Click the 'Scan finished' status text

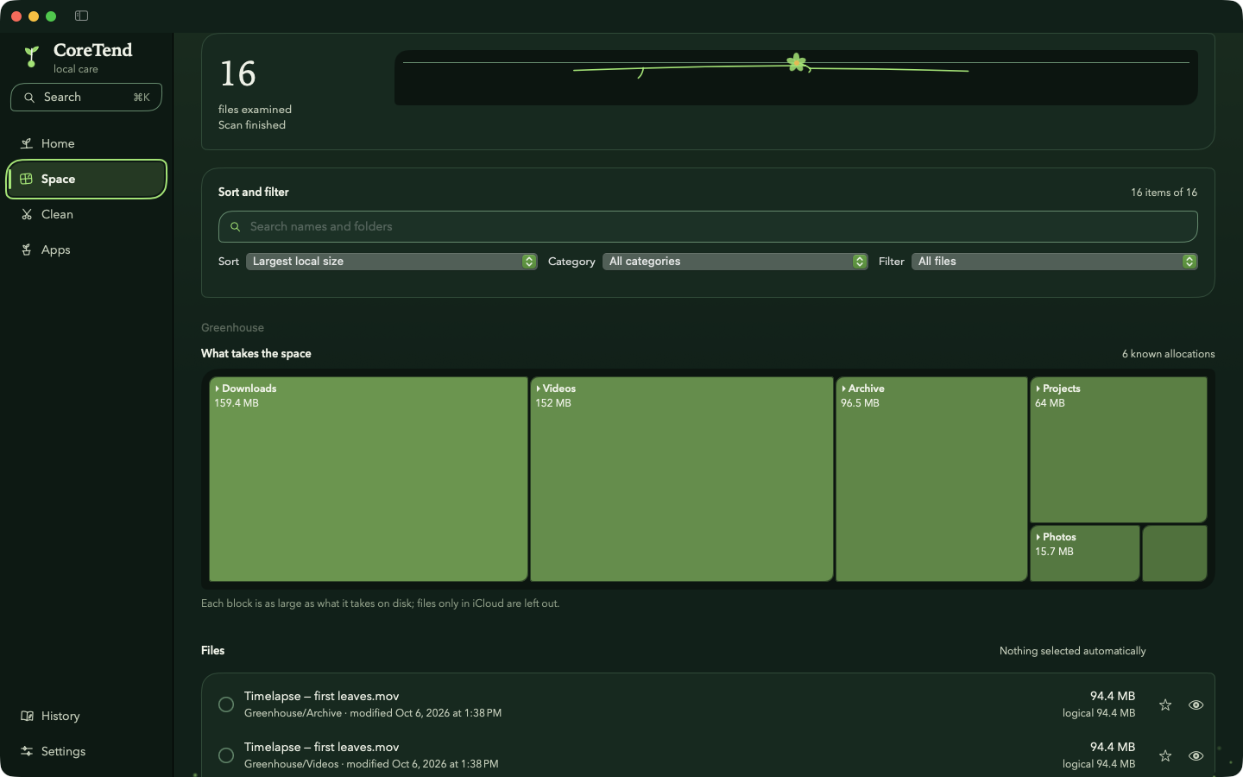pos(252,125)
